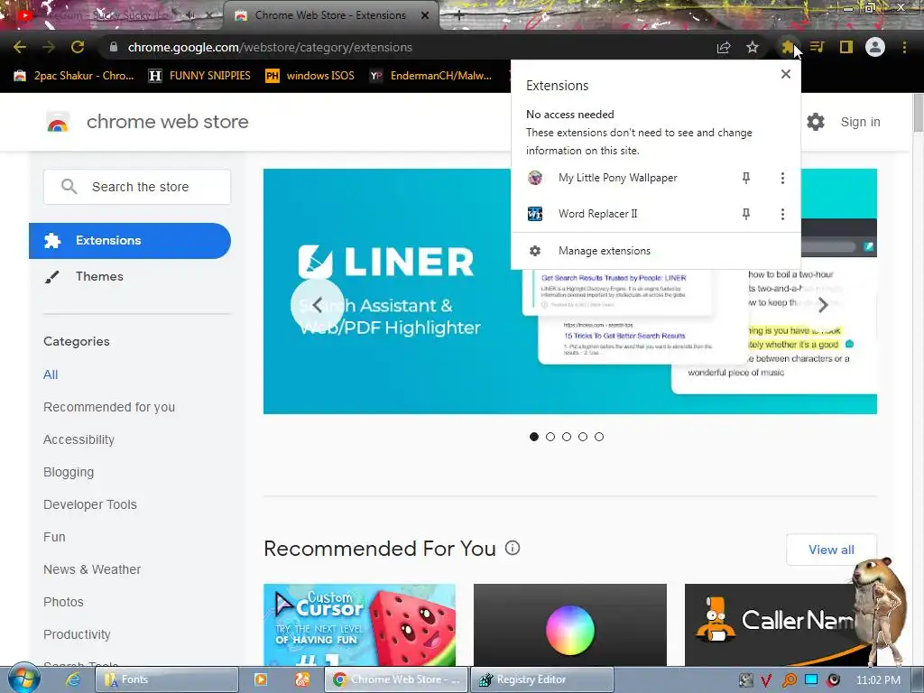Viewport: 924px width, 693px height.
Task: Pin Word Replacer II extension
Action: tap(746, 214)
